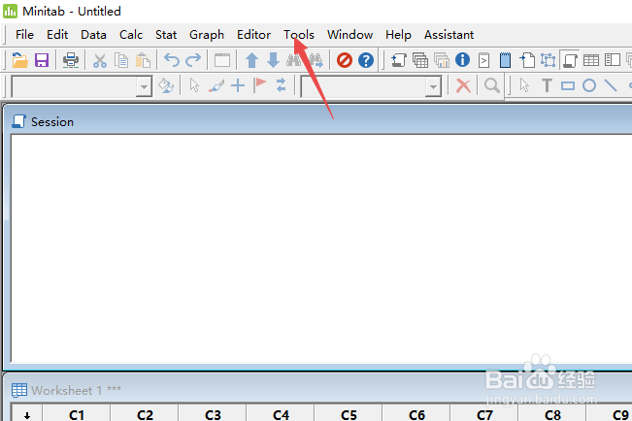Click the Print icon
632x421 pixels.
(71, 60)
